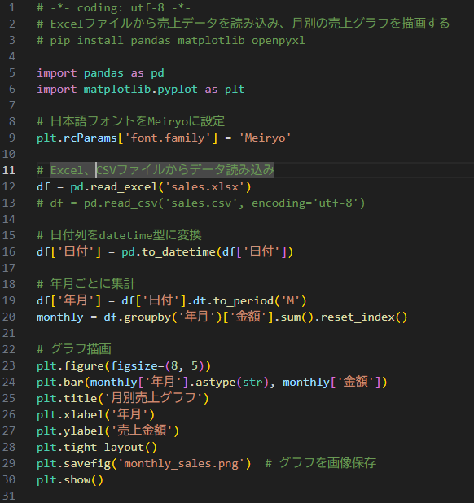Click the '売上金額' ylabel string
Screen dimensions: 474x503
[x=142, y=431]
